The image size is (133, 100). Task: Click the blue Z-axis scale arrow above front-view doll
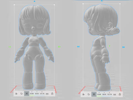tap(34, 1)
